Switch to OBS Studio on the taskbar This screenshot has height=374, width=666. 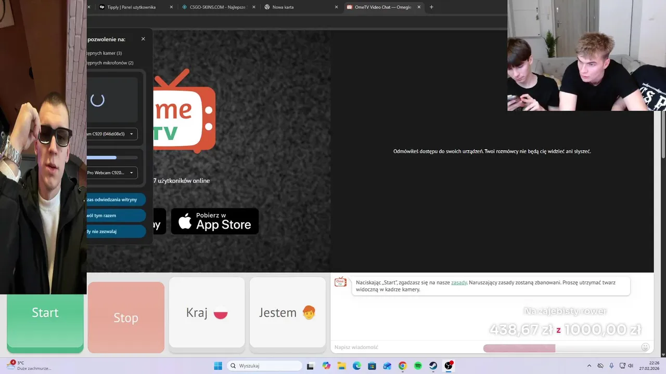click(x=449, y=366)
